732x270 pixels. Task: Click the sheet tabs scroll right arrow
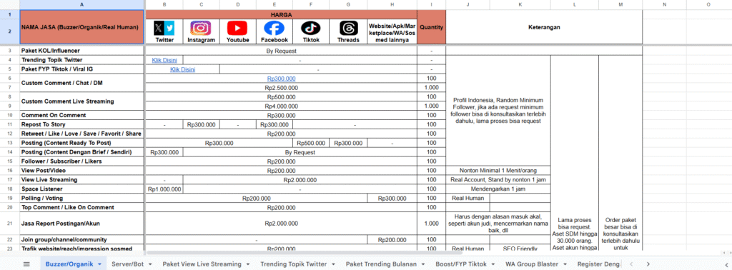click(x=647, y=264)
